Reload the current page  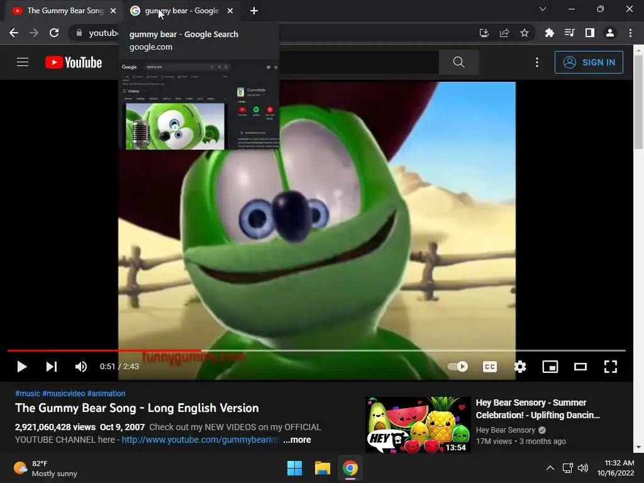(x=54, y=33)
